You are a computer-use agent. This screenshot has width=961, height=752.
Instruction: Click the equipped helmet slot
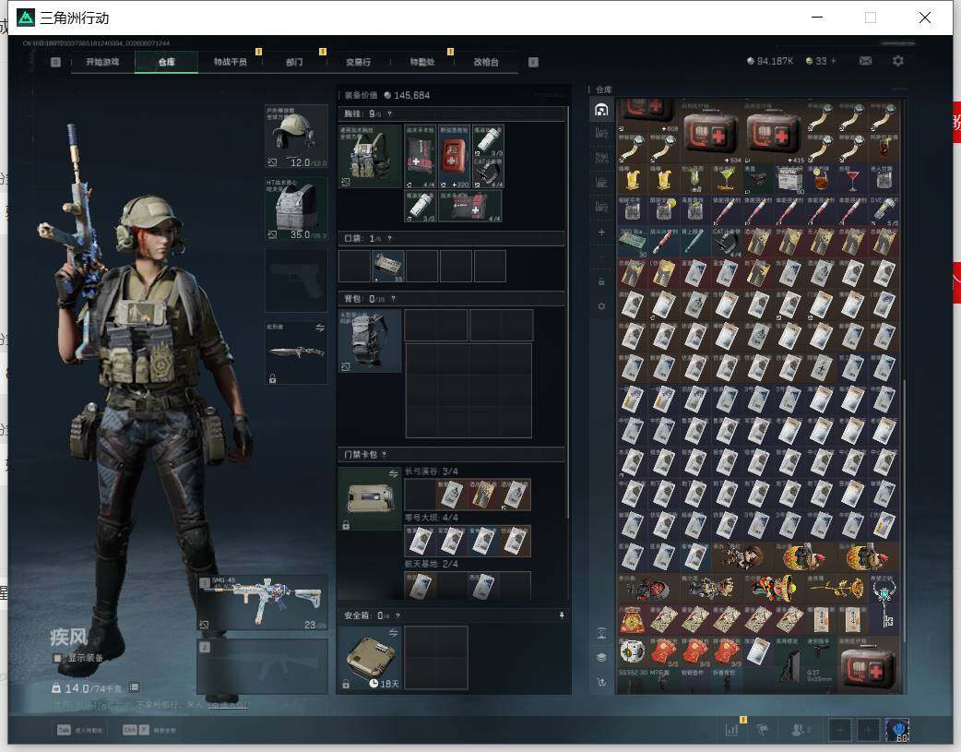click(296, 137)
